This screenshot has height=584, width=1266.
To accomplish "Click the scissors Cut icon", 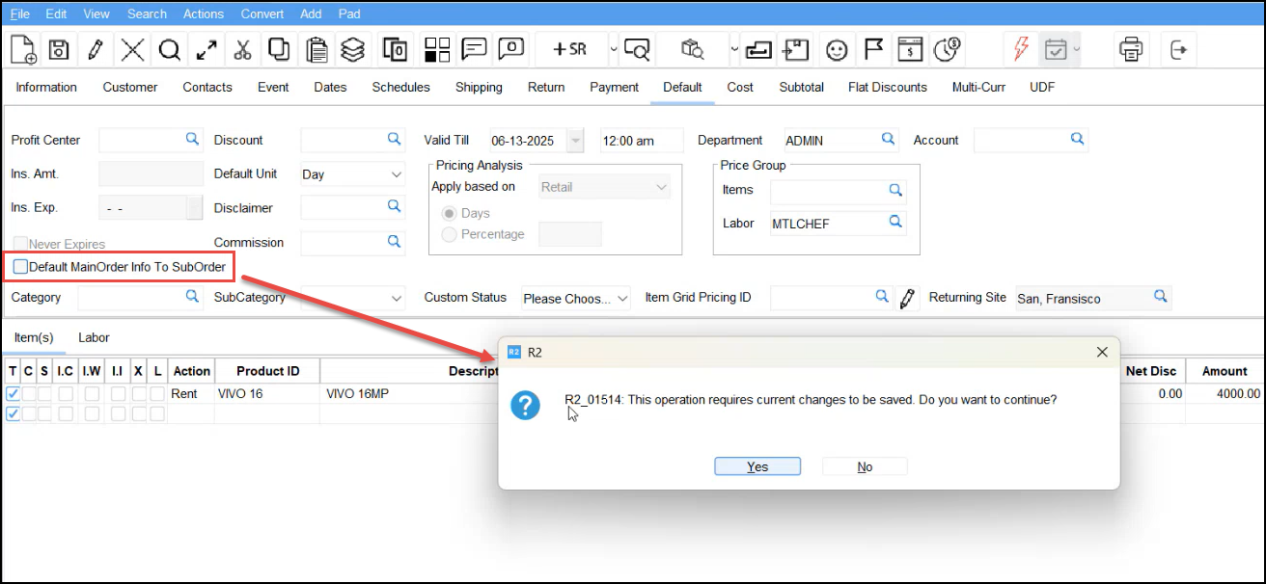I will (x=242, y=49).
